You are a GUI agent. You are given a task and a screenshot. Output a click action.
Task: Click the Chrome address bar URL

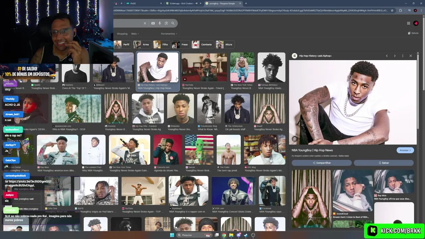tap(251, 10)
